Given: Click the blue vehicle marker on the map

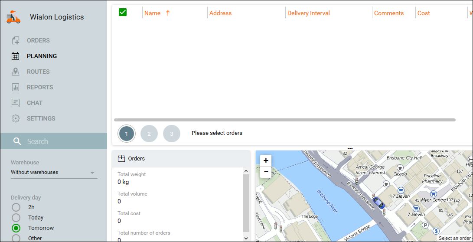Looking at the screenshot, I should click(x=378, y=203).
